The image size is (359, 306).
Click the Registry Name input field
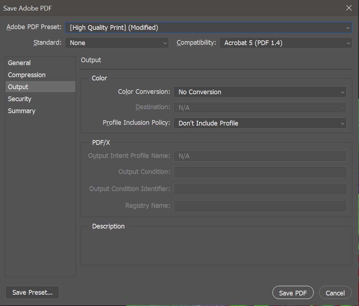tap(260, 206)
